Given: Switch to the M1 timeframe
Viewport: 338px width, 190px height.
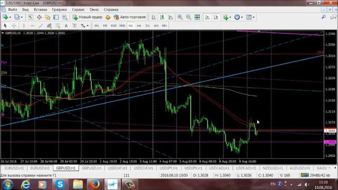Looking at the screenshot, I should 97,26.
